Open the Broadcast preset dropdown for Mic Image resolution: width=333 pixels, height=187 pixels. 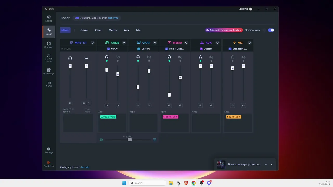coord(238,49)
